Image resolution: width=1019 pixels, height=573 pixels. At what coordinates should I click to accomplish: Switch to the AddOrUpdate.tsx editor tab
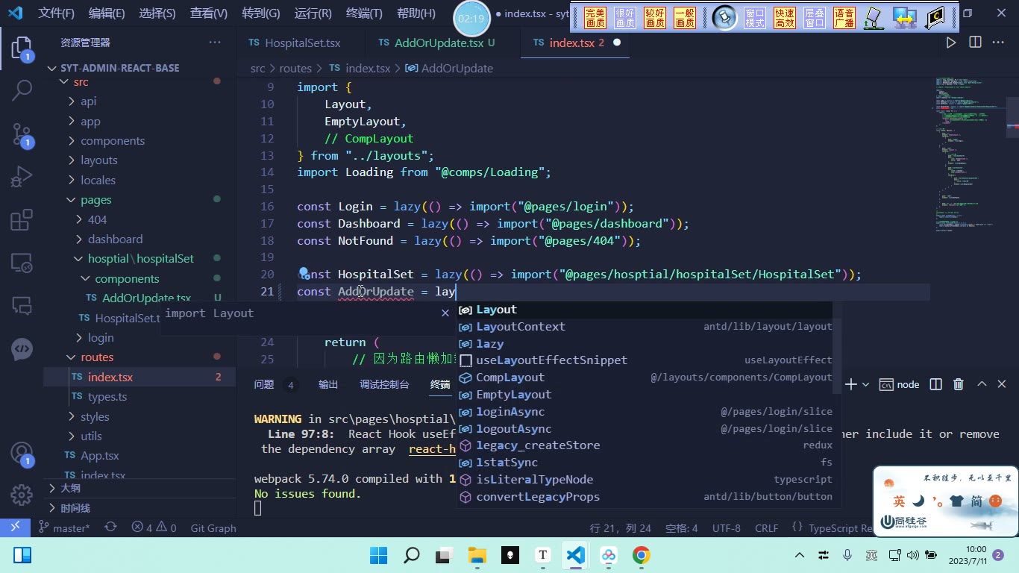[439, 43]
